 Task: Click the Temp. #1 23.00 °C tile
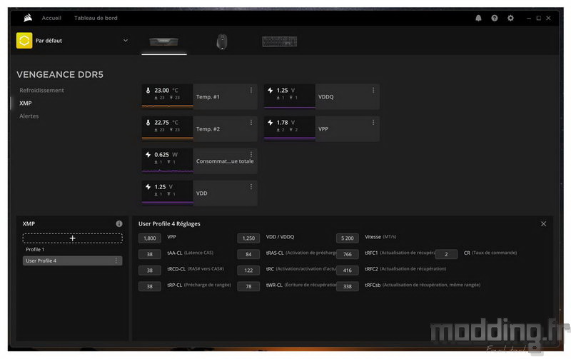pos(200,96)
